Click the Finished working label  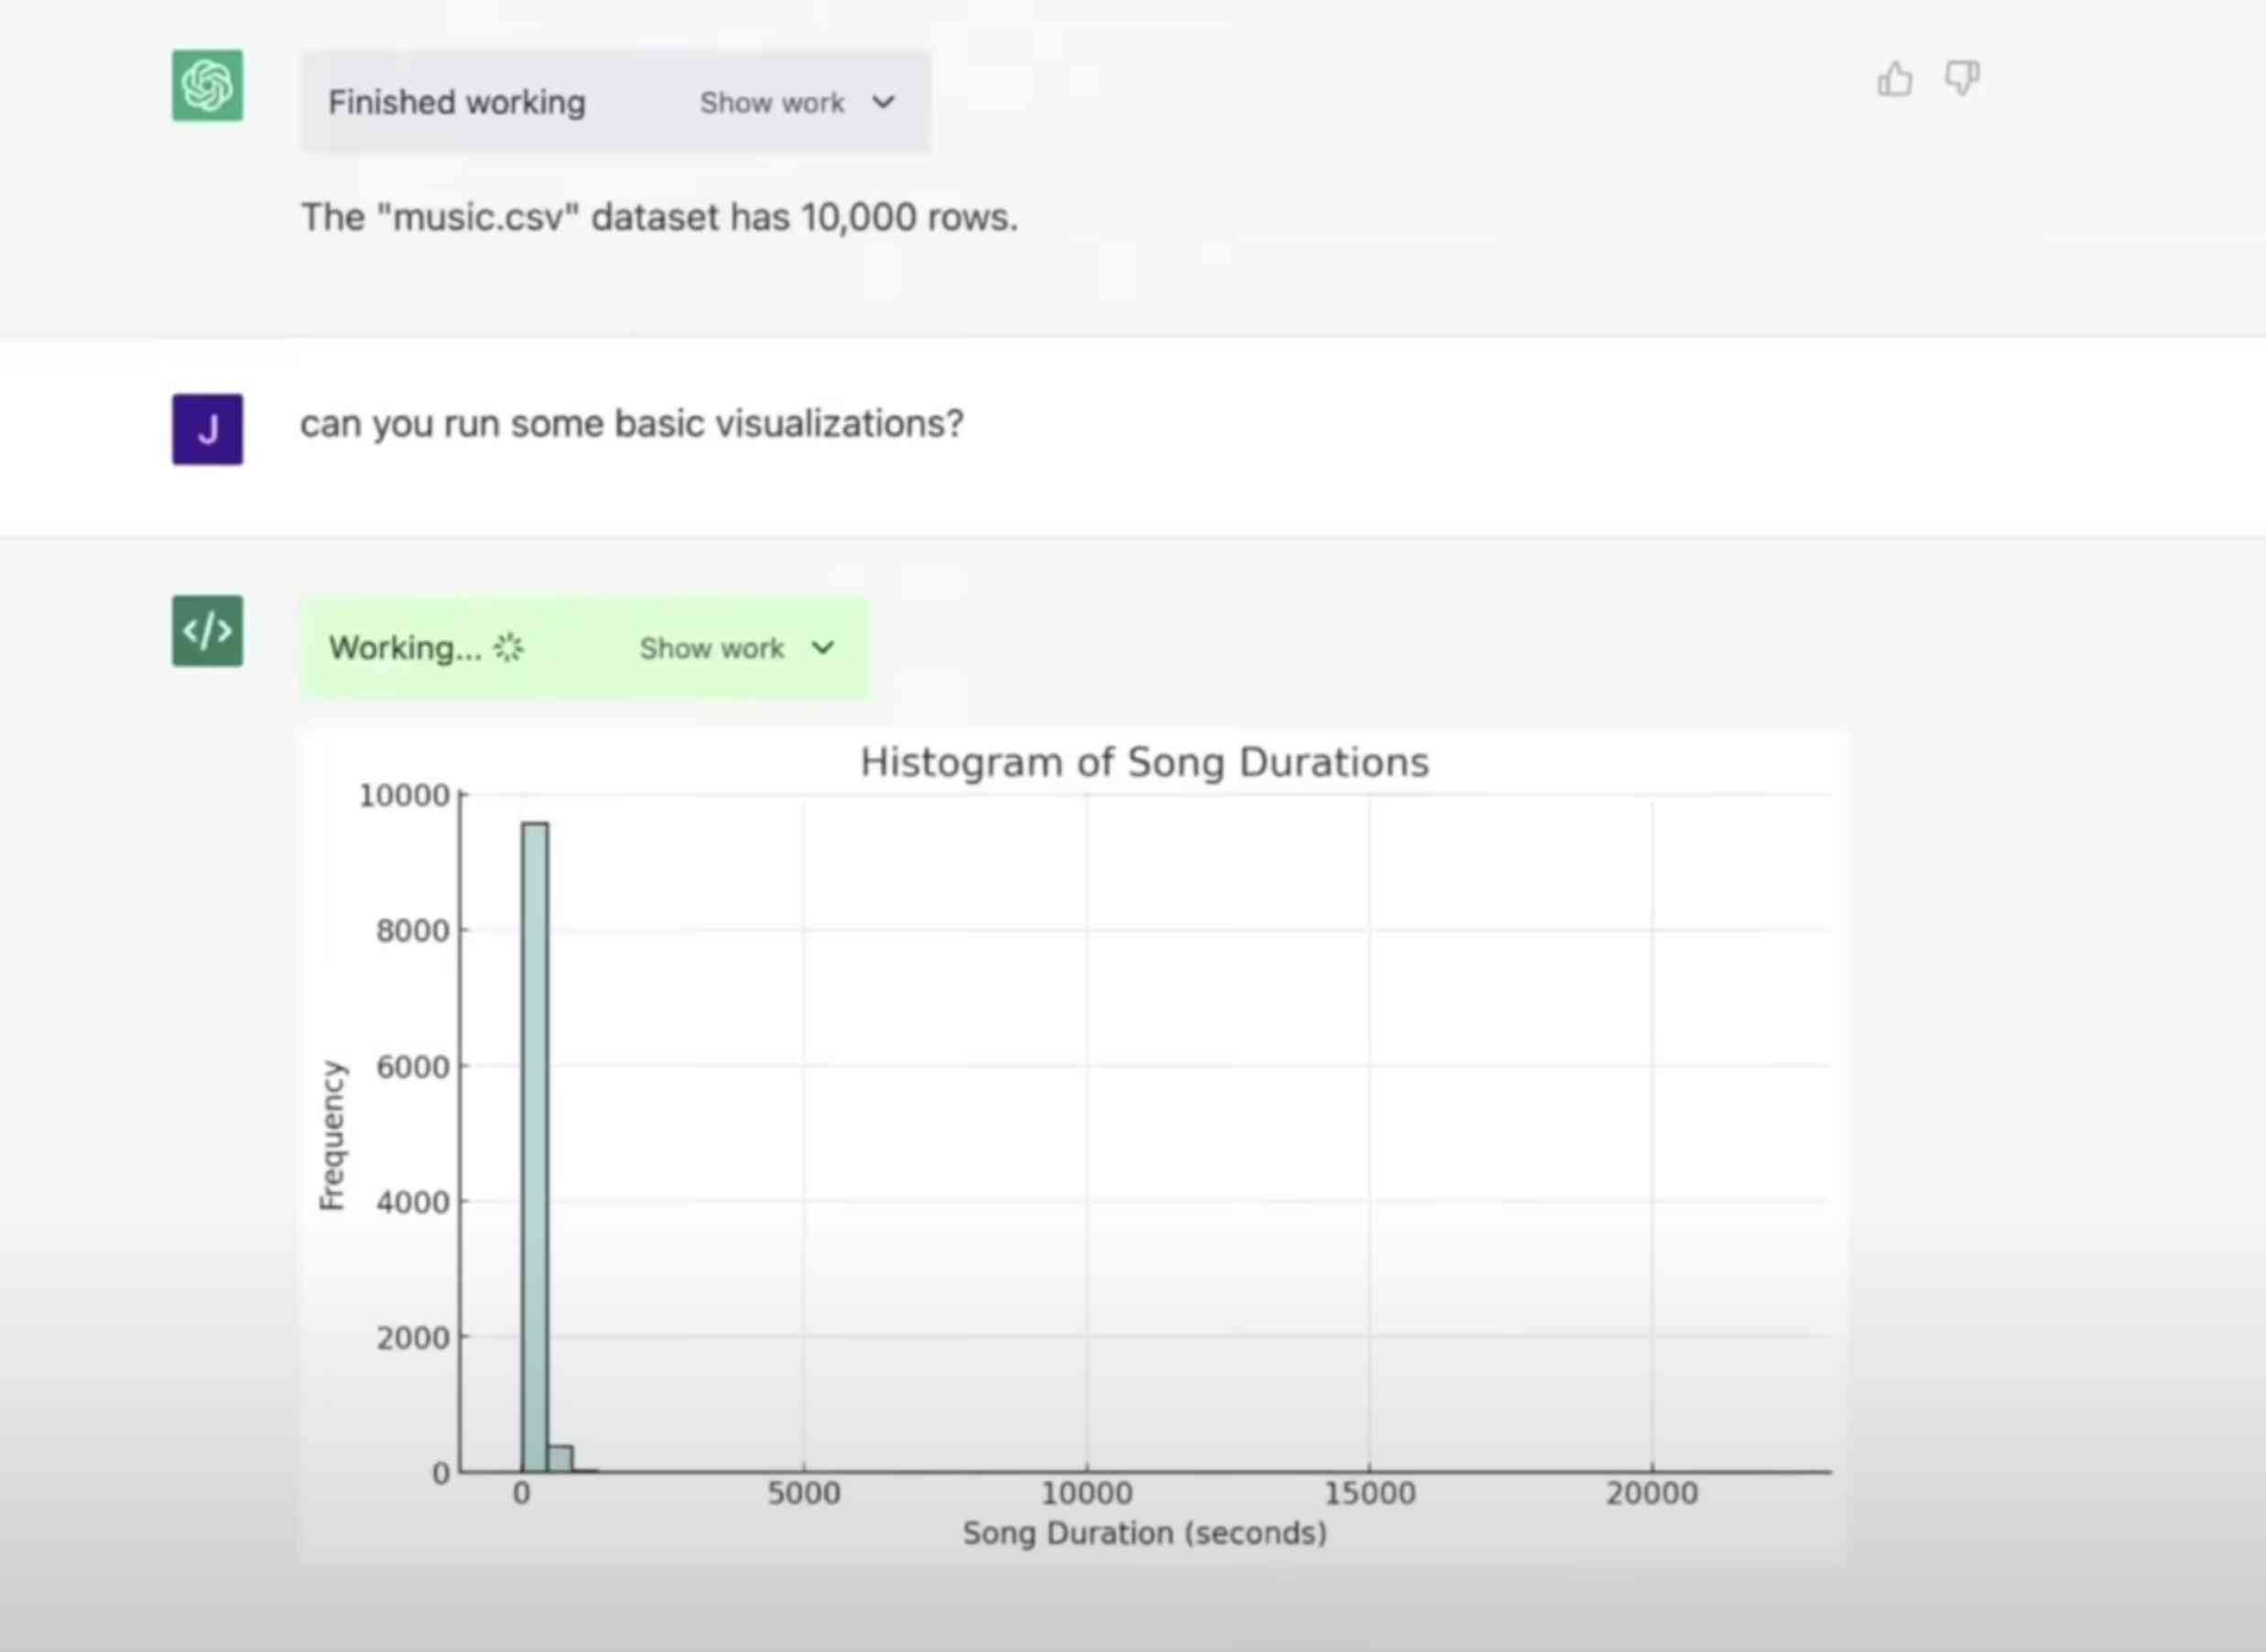click(x=457, y=102)
